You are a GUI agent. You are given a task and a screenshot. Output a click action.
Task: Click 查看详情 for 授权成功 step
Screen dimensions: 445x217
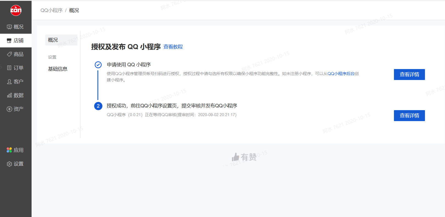click(409, 116)
